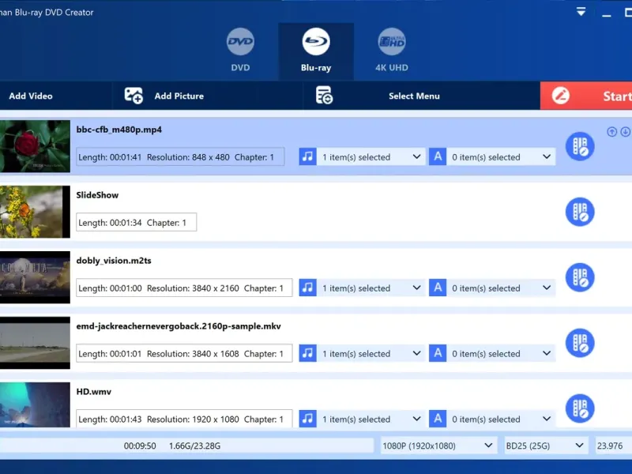Select the dobly_vision.m2ts thumbnail
632x474 pixels.
click(x=35, y=277)
